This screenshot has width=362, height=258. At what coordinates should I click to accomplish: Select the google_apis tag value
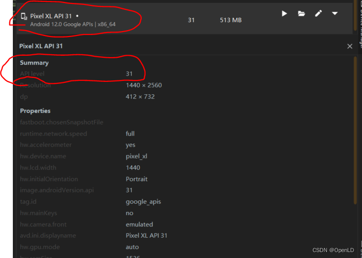point(143,202)
